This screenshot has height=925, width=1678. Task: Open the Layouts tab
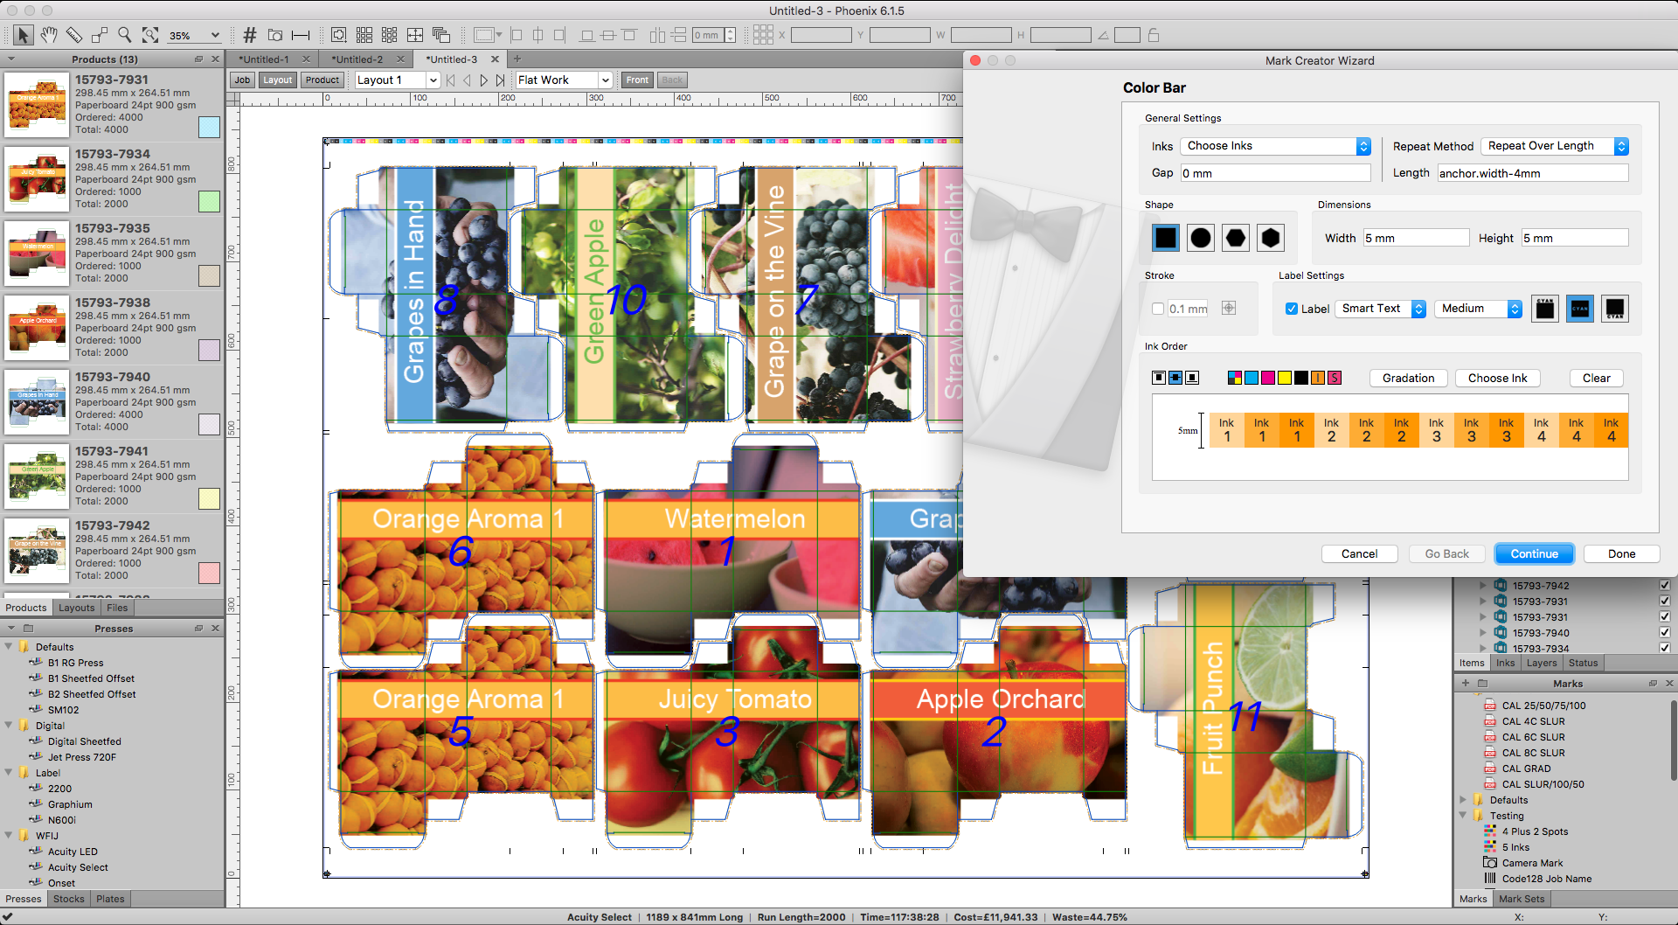tap(77, 608)
